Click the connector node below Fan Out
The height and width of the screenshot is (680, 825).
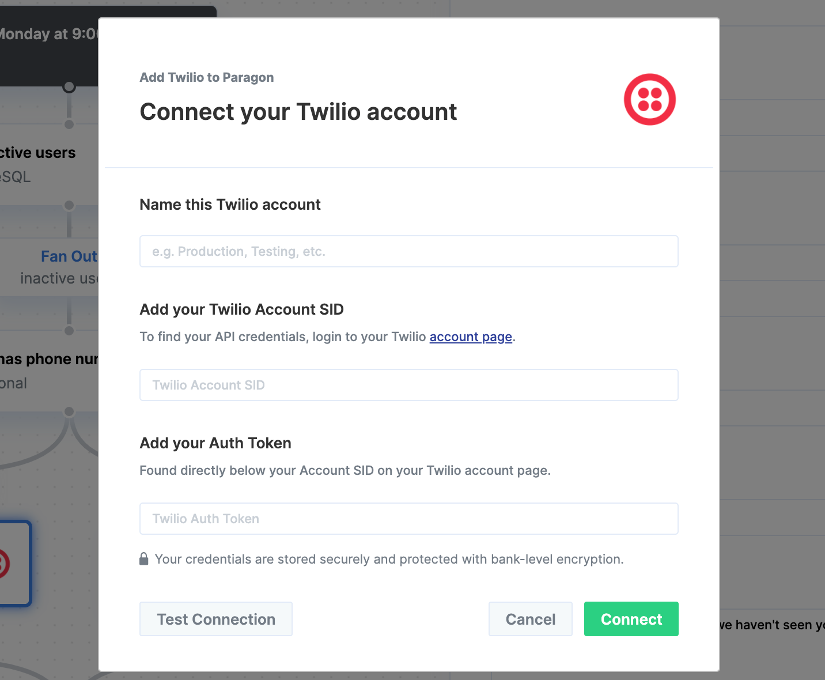point(69,331)
